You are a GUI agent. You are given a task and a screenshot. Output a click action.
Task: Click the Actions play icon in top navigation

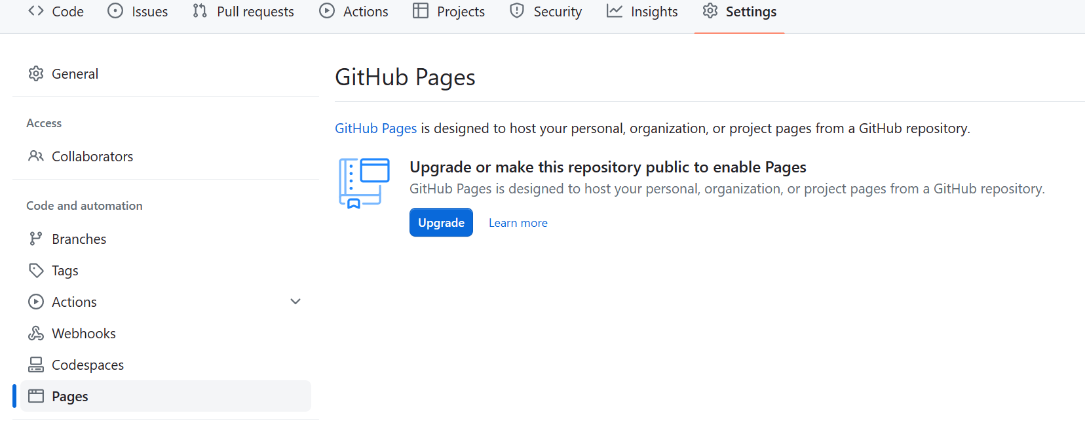(327, 11)
